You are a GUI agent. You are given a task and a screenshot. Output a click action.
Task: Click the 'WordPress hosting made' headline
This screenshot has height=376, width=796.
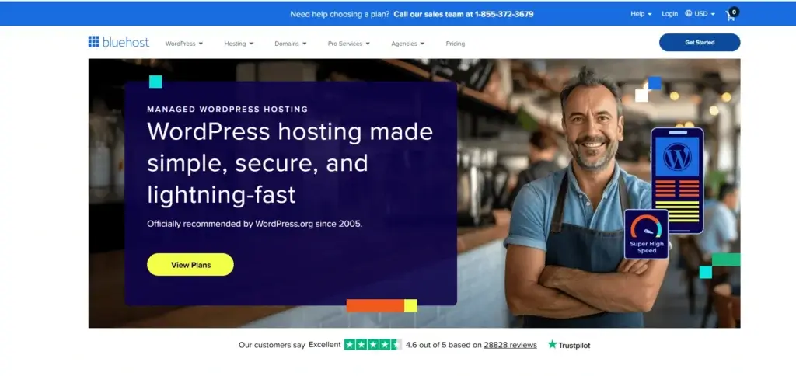click(x=290, y=132)
